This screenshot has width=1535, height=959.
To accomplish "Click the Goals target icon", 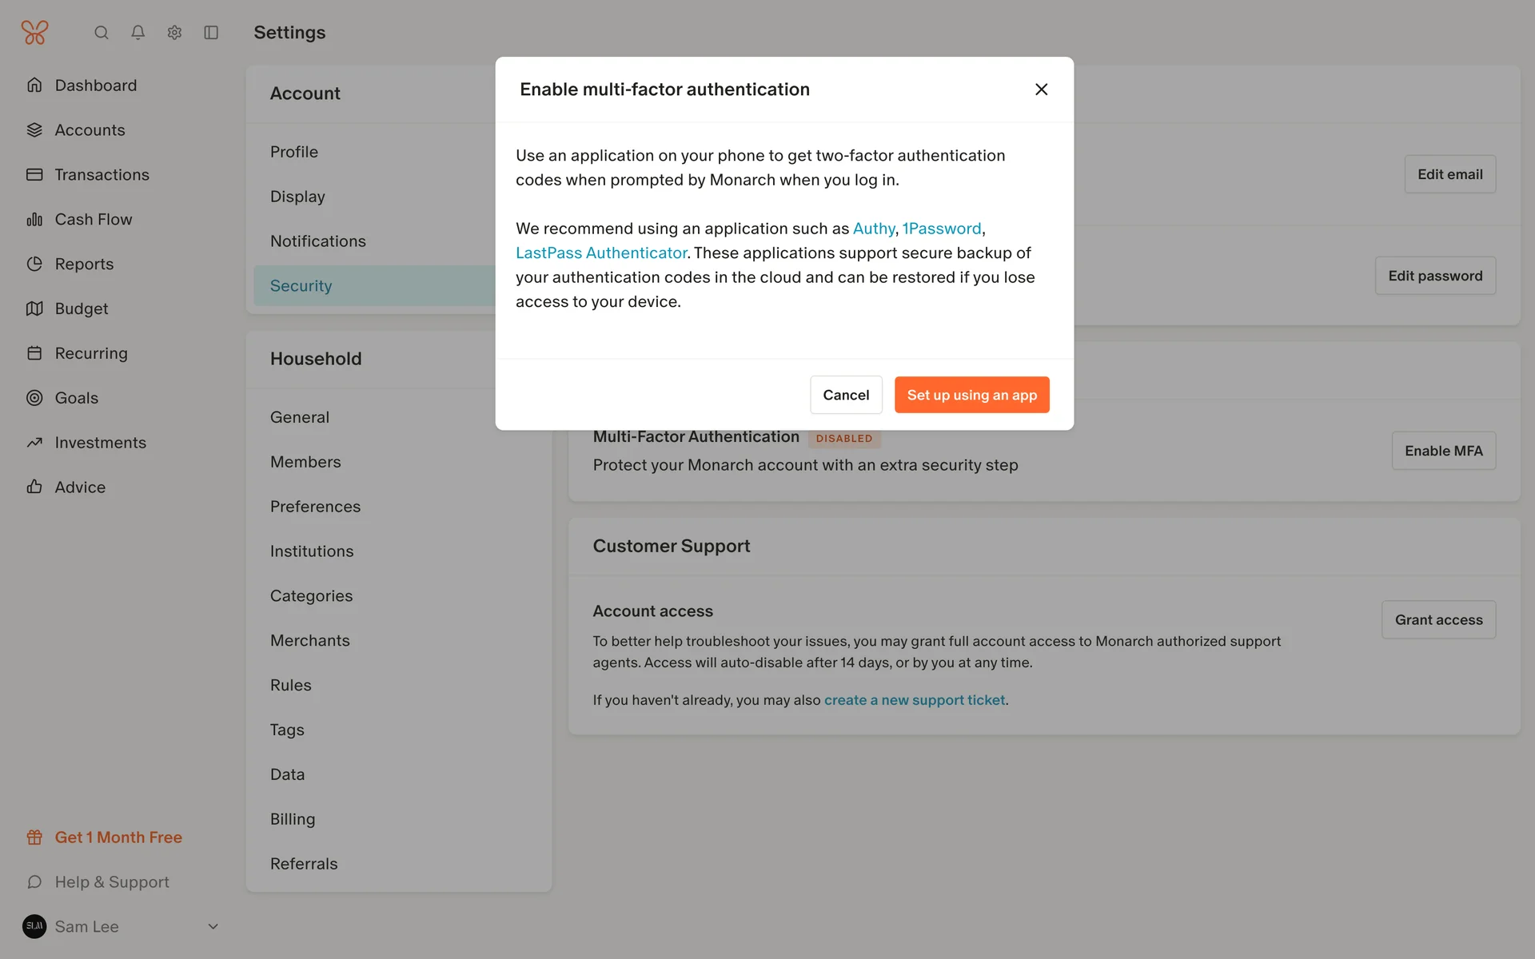I will 34,398.
